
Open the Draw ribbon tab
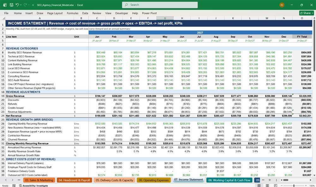(40, 13)
